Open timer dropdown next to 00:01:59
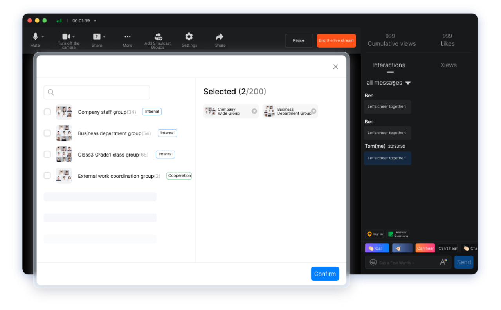 pyautogui.click(x=95, y=21)
